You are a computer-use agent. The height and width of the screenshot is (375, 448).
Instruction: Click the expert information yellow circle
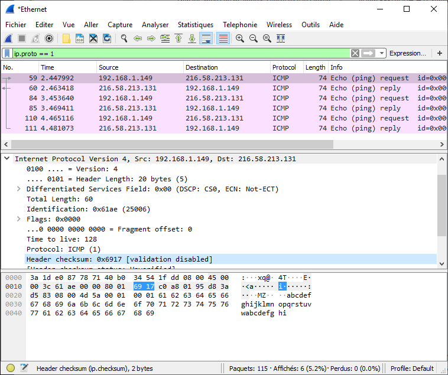coord(11,368)
